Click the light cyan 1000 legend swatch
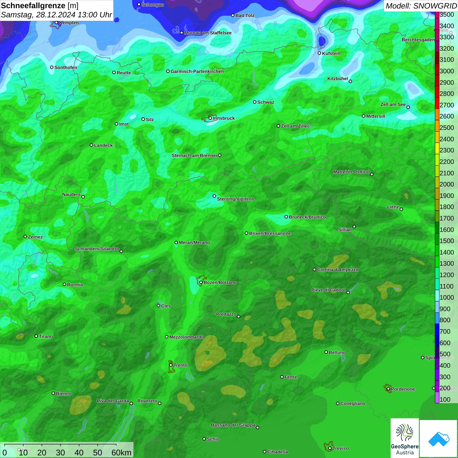This screenshot has width=458, height=458. click(x=437, y=295)
